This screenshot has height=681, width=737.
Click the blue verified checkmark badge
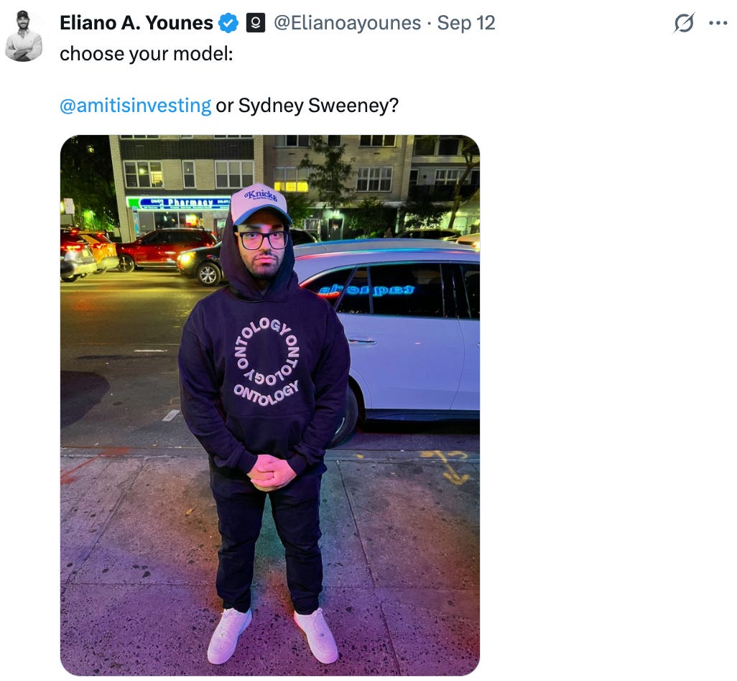pos(229,23)
